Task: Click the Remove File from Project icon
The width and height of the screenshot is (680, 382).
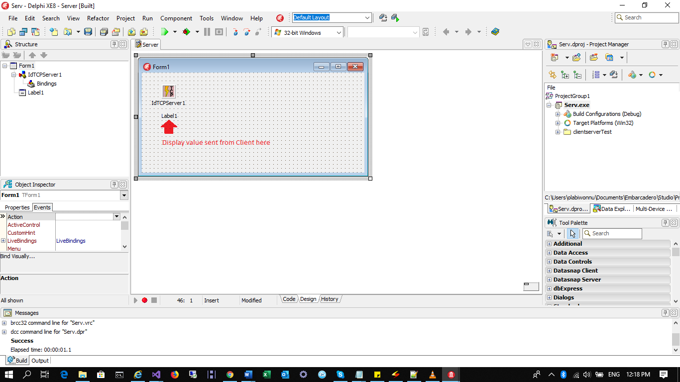Action: (x=143, y=32)
